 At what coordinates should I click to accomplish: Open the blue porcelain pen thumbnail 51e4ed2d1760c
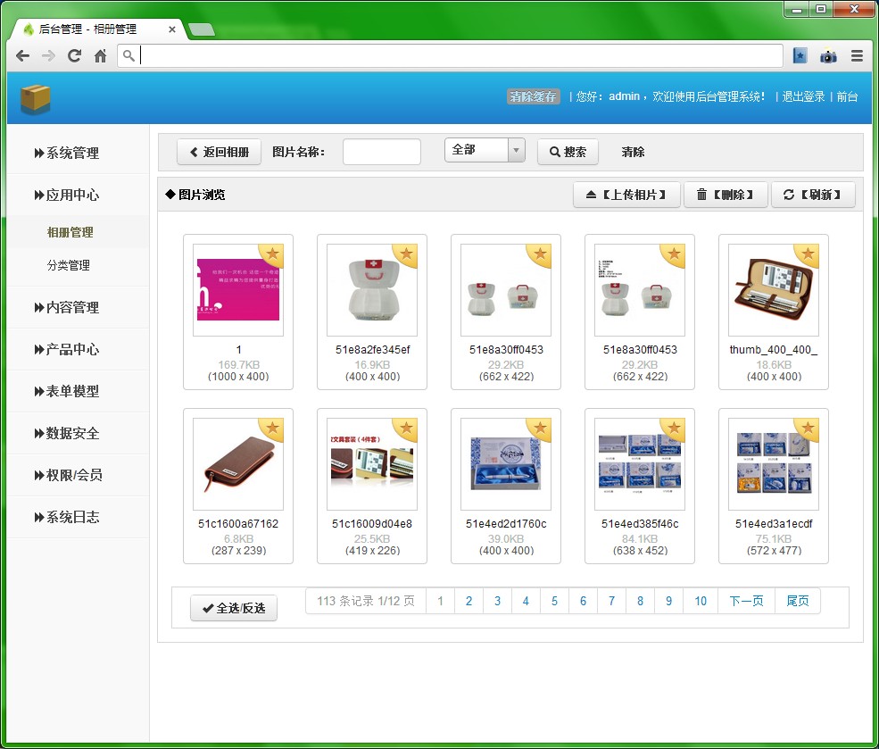point(506,464)
